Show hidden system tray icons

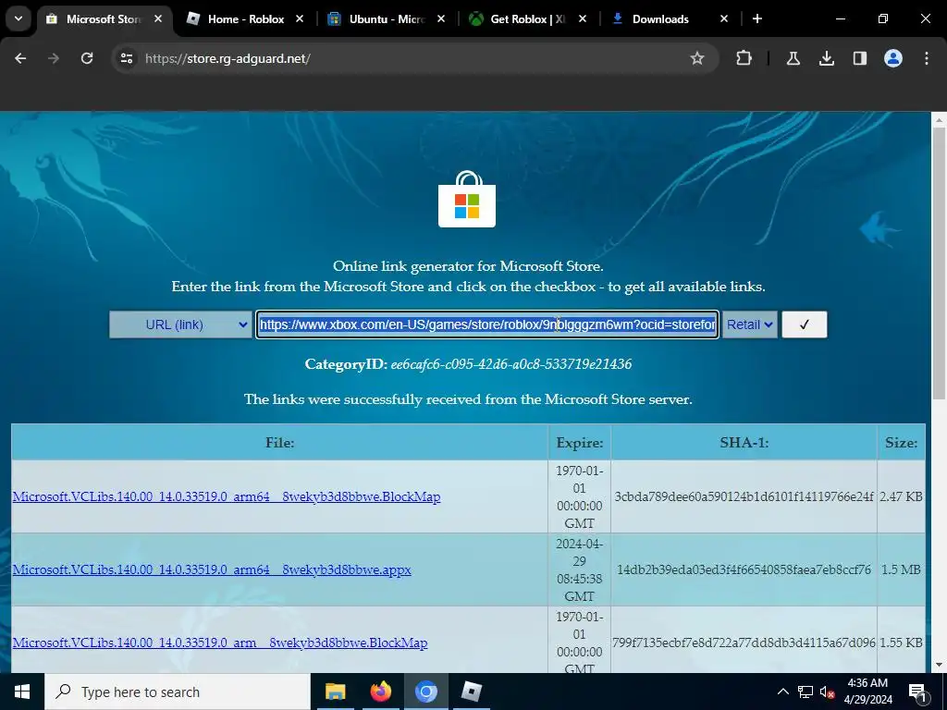(782, 692)
